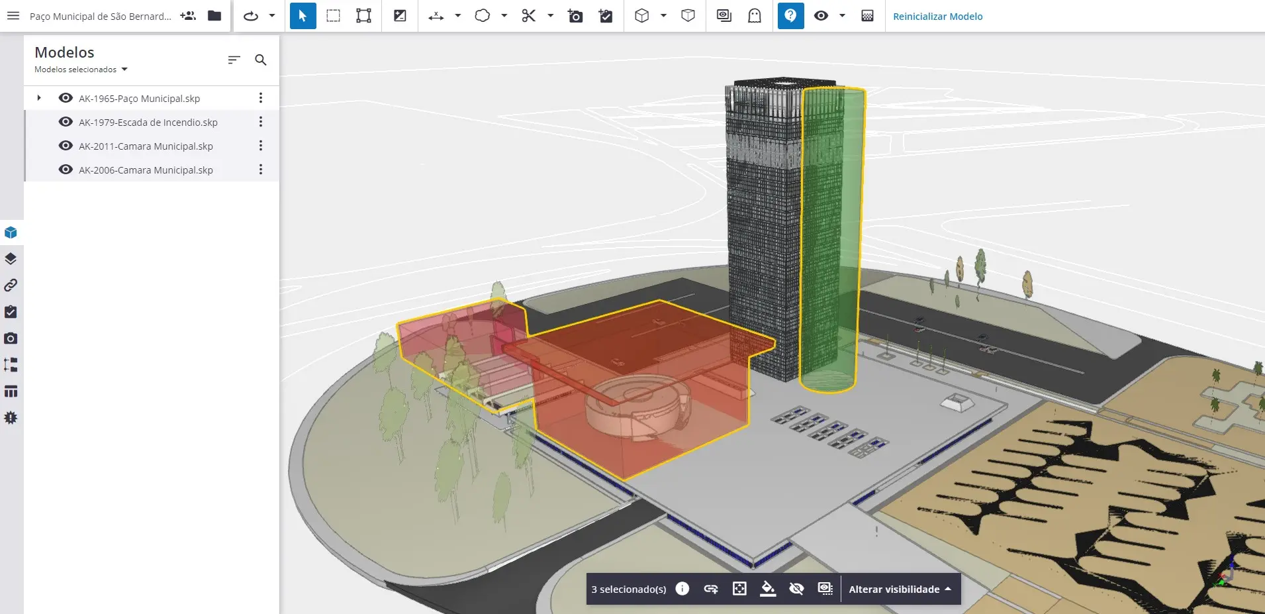
Task: Click the add camera view icon
Action: point(575,16)
